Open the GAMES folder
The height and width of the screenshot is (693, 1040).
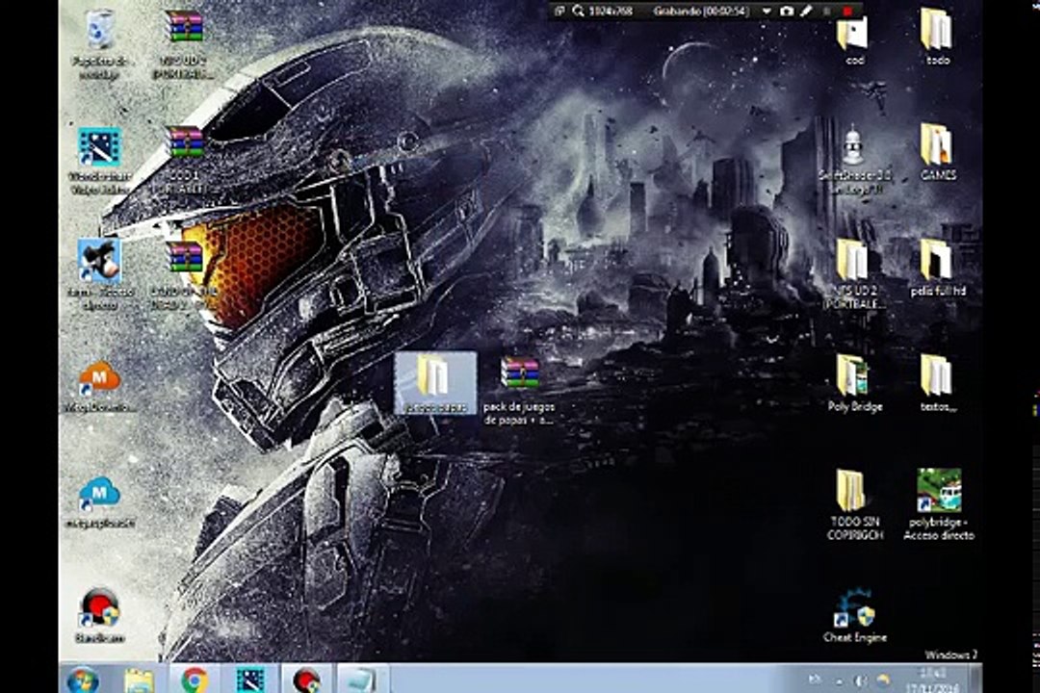point(937,154)
